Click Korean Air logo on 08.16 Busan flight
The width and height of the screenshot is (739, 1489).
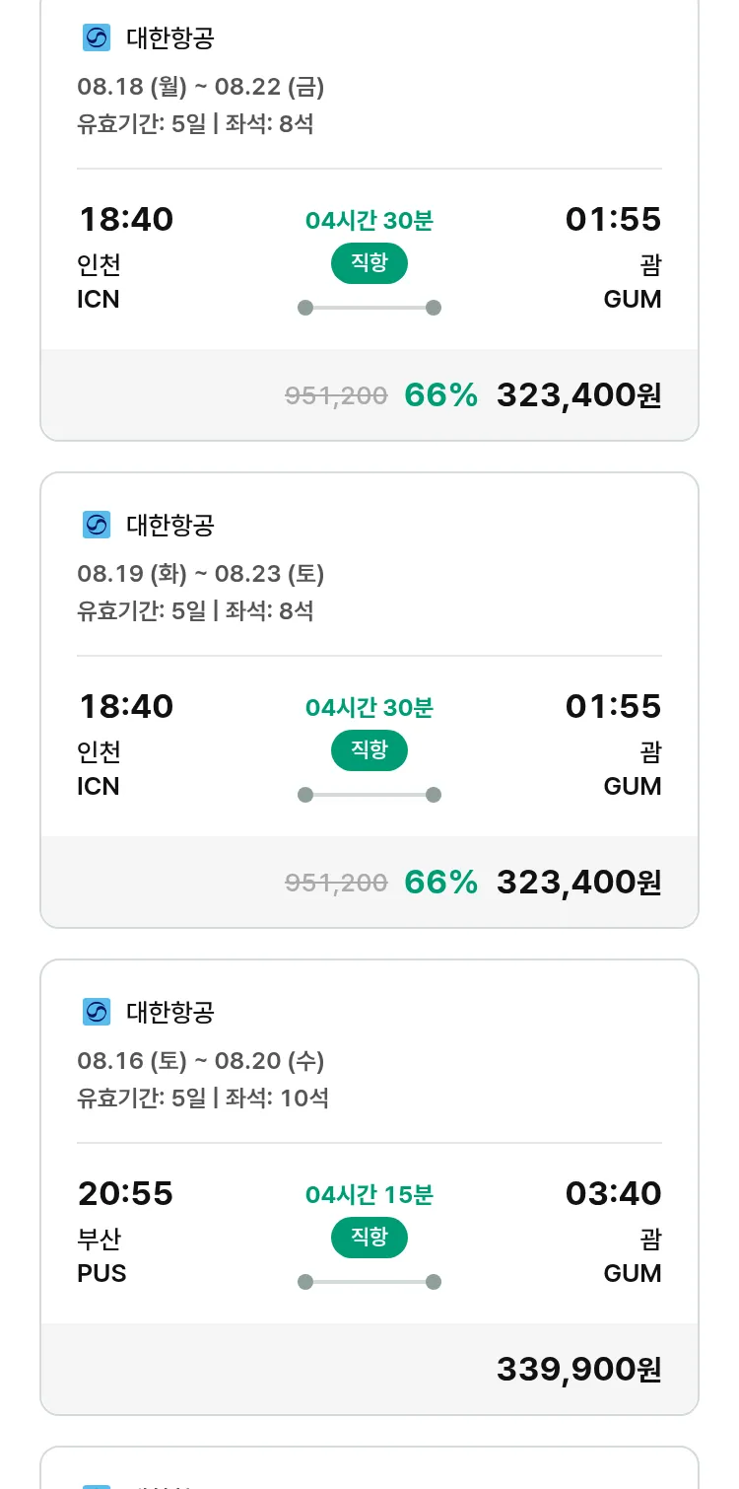click(x=97, y=1012)
